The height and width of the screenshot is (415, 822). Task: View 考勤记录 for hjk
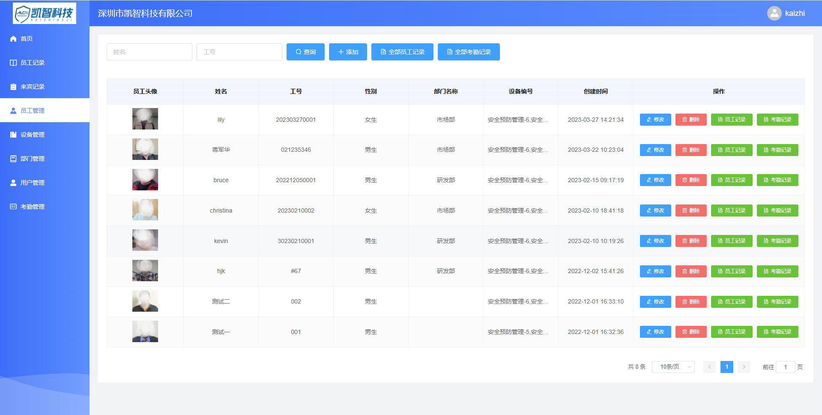[777, 271]
